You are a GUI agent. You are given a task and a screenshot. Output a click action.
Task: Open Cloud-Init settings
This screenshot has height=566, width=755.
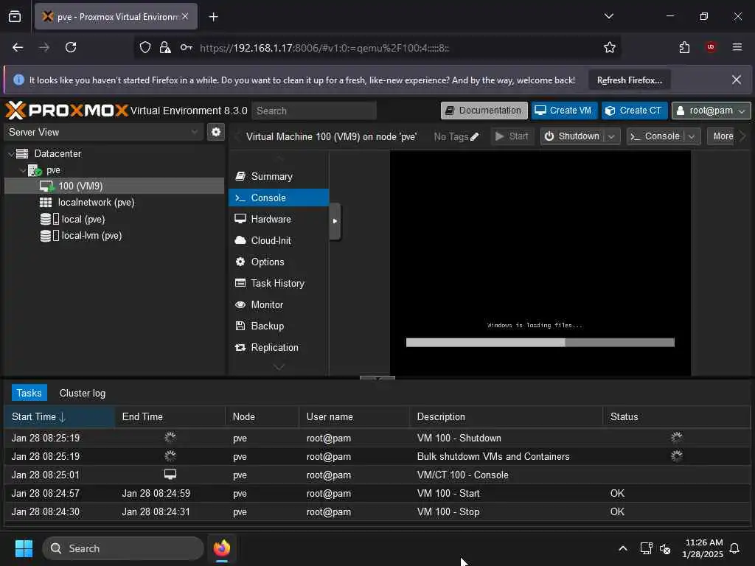(x=278, y=240)
